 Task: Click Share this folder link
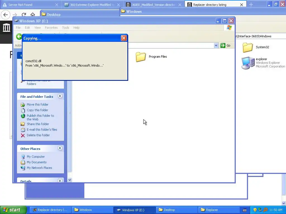pyautogui.click(x=38, y=124)
